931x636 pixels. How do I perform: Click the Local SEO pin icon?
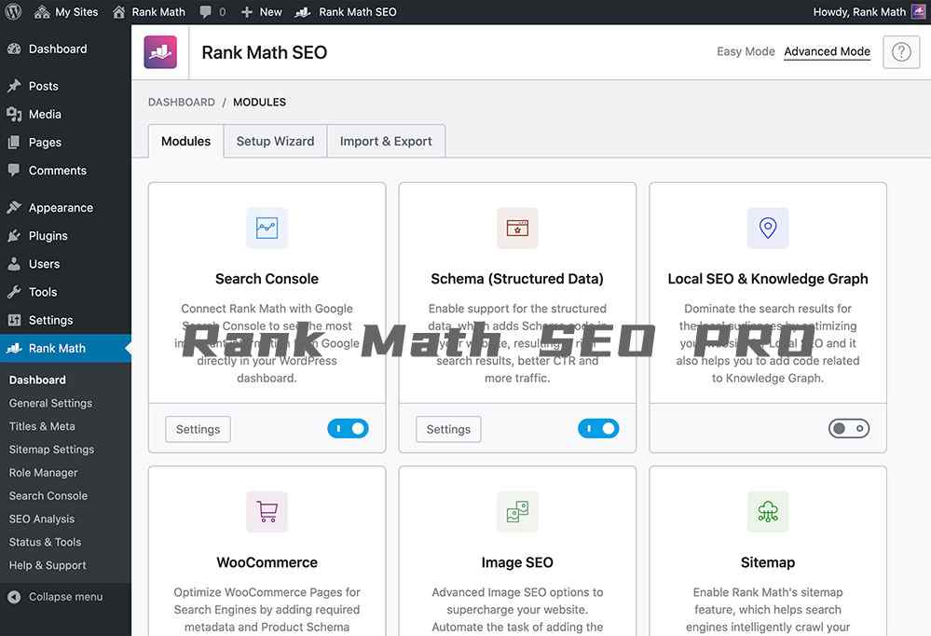pos(768,228)
